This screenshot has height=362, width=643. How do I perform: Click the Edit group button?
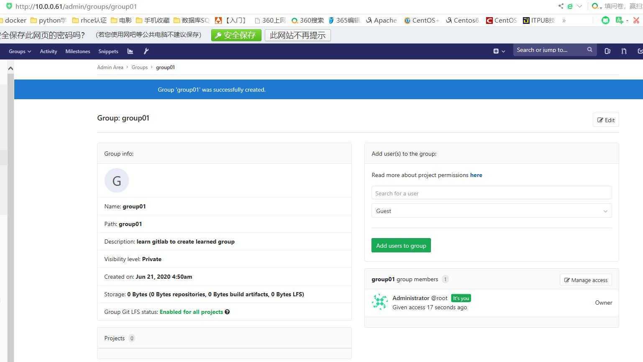(x=605, y=120)
